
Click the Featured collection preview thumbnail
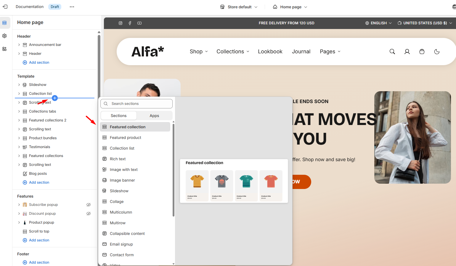point(234,181)
